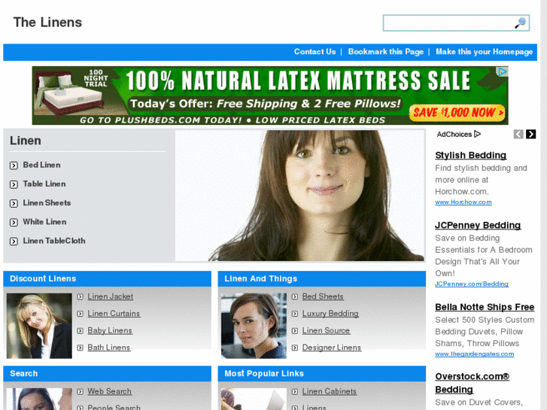547x410 pixels.
Task: Click arrow bullet beside White Linen
Action: click(x=14, y=222)
